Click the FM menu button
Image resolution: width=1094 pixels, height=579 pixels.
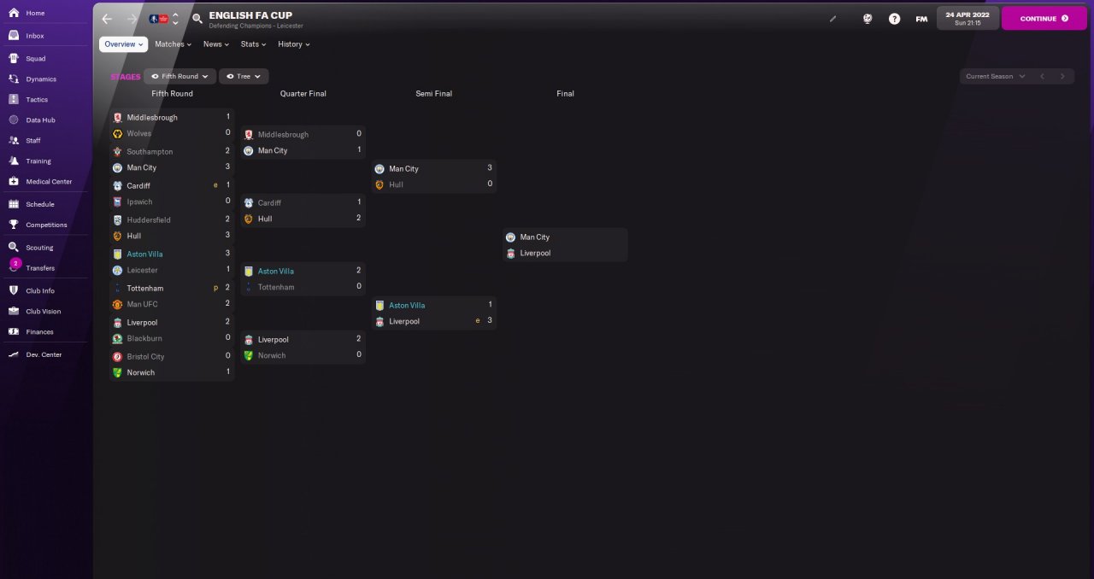point(921,18)
